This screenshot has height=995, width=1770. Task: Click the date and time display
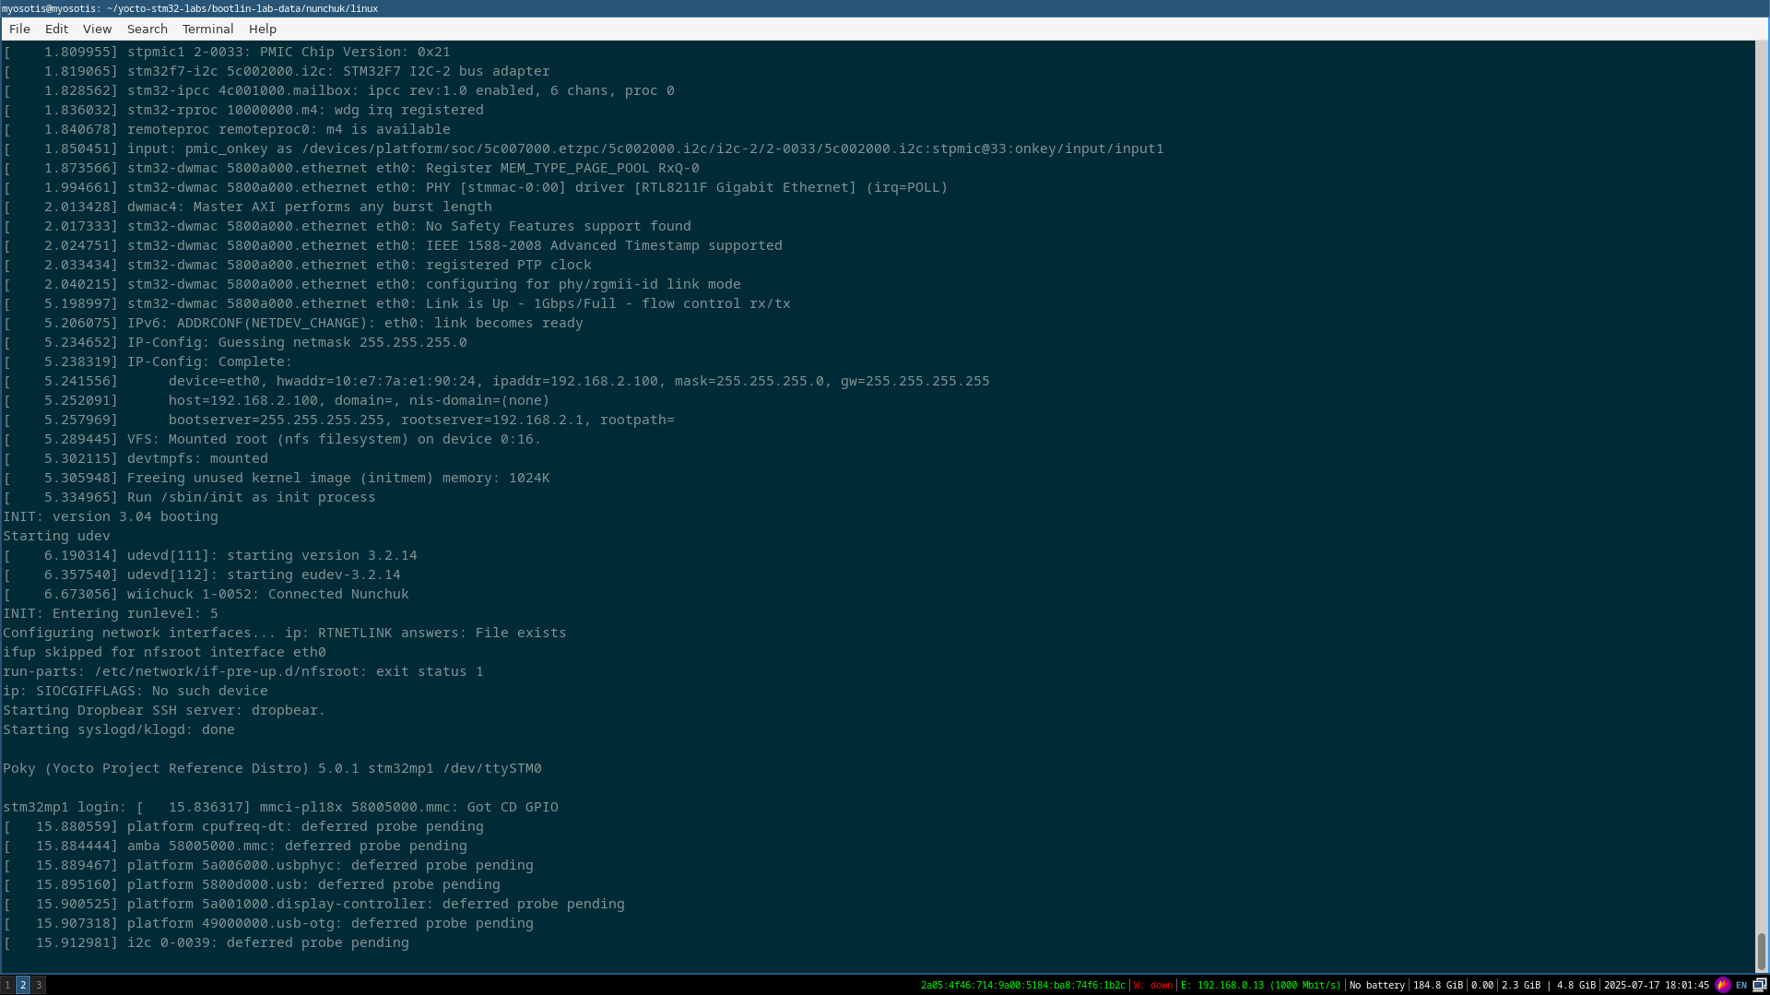[x=1656, y=985]
